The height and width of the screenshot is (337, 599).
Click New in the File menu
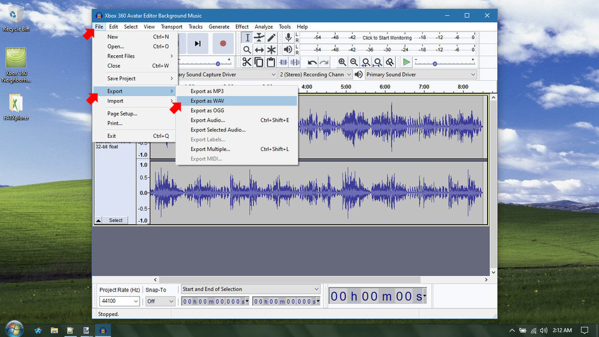134,37
